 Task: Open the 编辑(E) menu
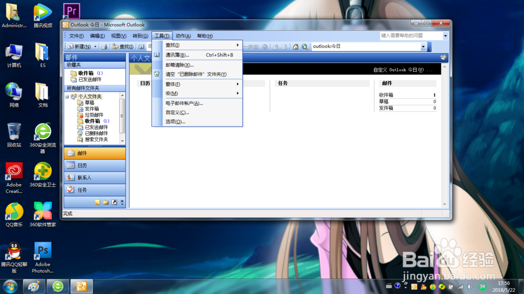(x=97, y=36)
